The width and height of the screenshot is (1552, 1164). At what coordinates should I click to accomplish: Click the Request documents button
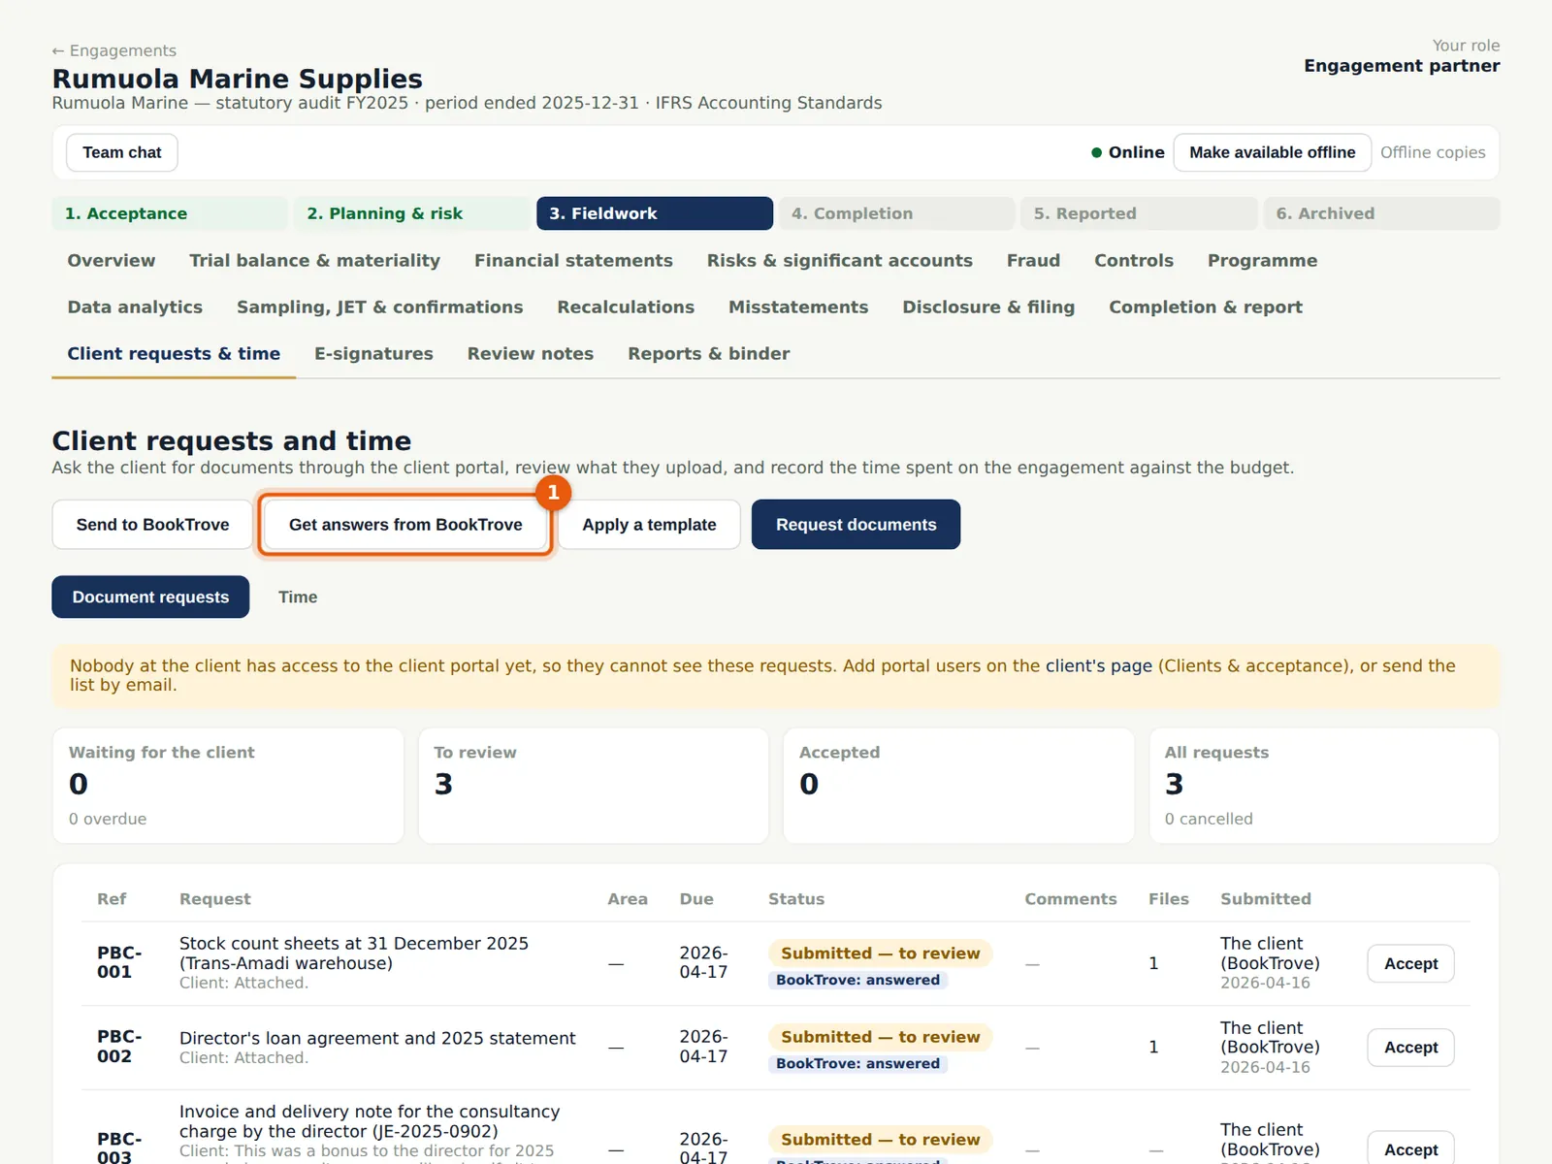856,525
